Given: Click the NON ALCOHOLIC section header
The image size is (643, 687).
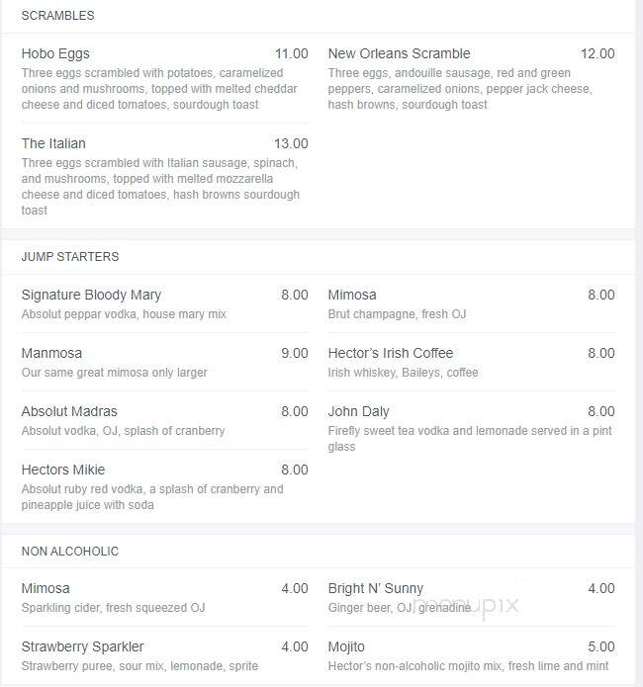Looking at the screenshot, I should point(70,551).
